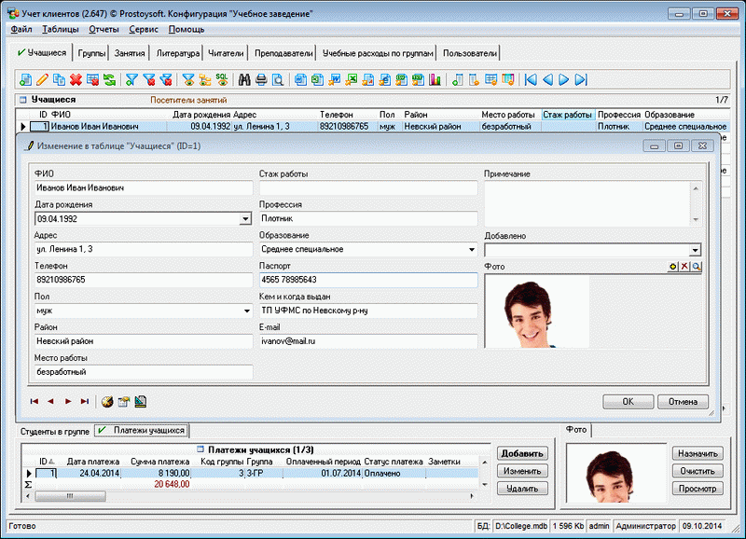The image size is (746, 539).
Task: Clear photo with red X above picture
Action: point(684,267)
